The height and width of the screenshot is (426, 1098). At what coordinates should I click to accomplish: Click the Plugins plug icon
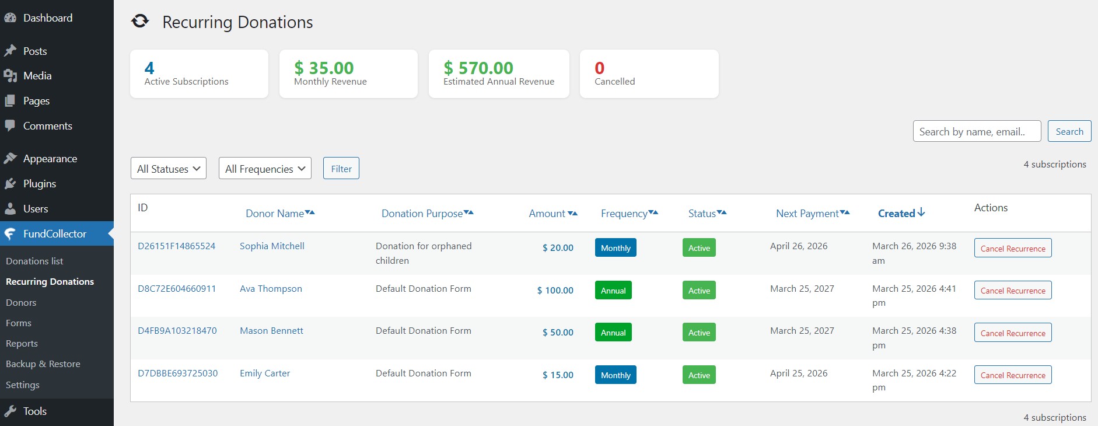point(10,184)
